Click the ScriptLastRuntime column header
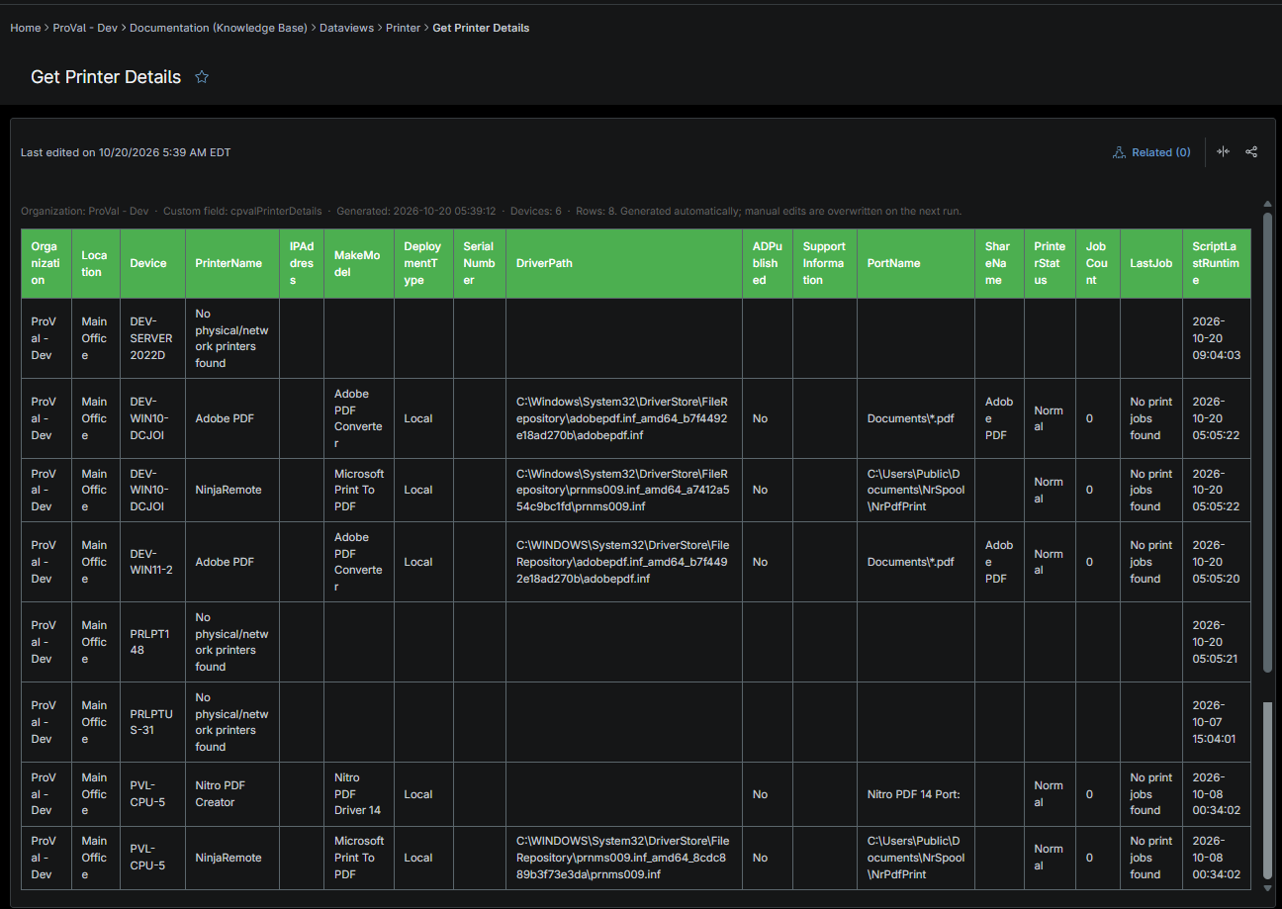 pos(1216,263)
